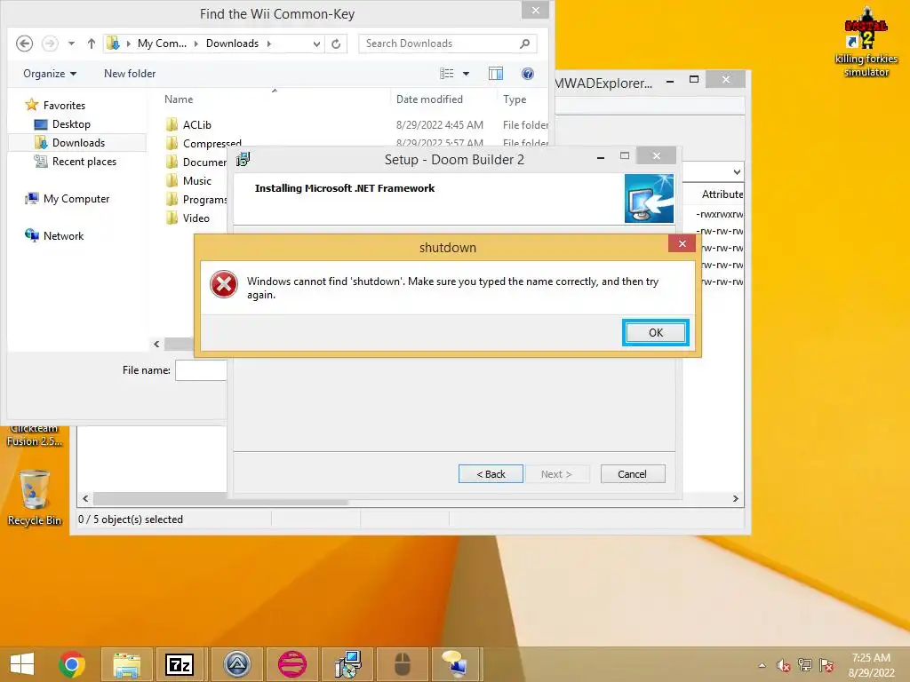Screen dimensions: 910x682
Task: Open the Windows Start button
Action: pyautogui.click(x=22, y=664)
